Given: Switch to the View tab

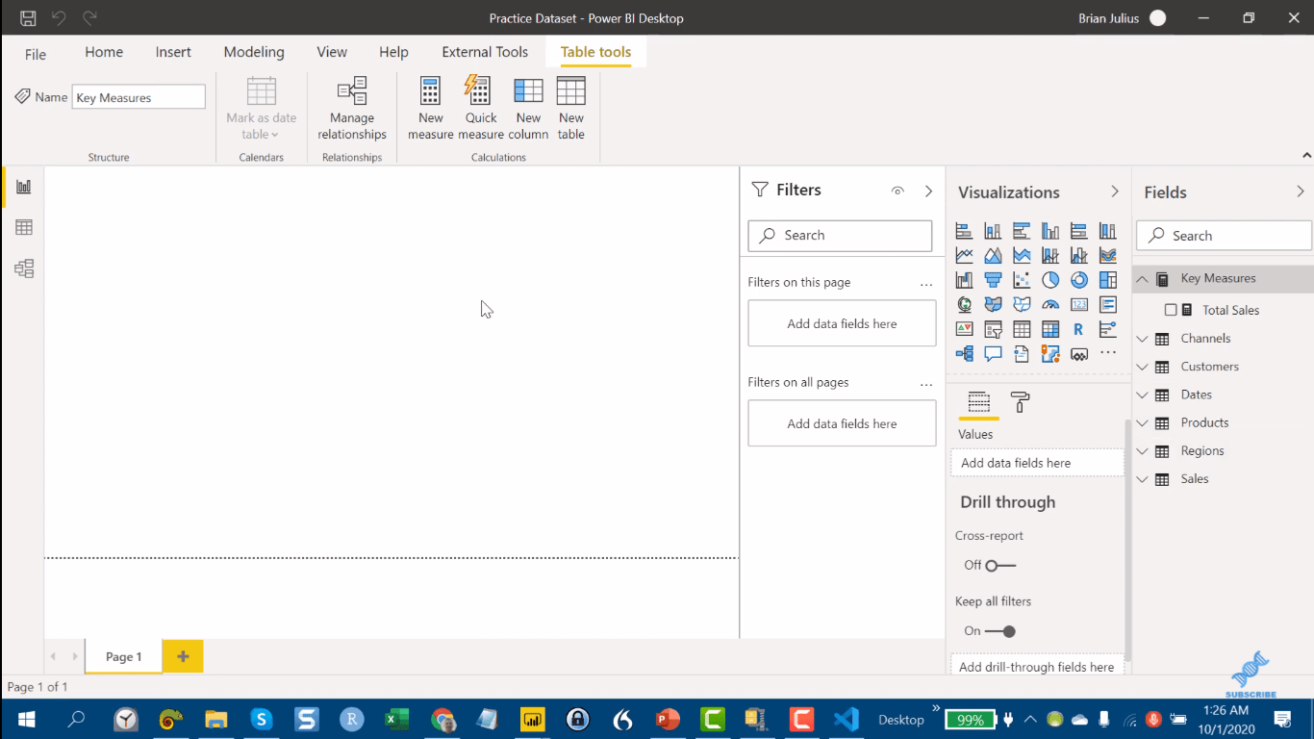Looking at the screenshot, I should 332,52.
